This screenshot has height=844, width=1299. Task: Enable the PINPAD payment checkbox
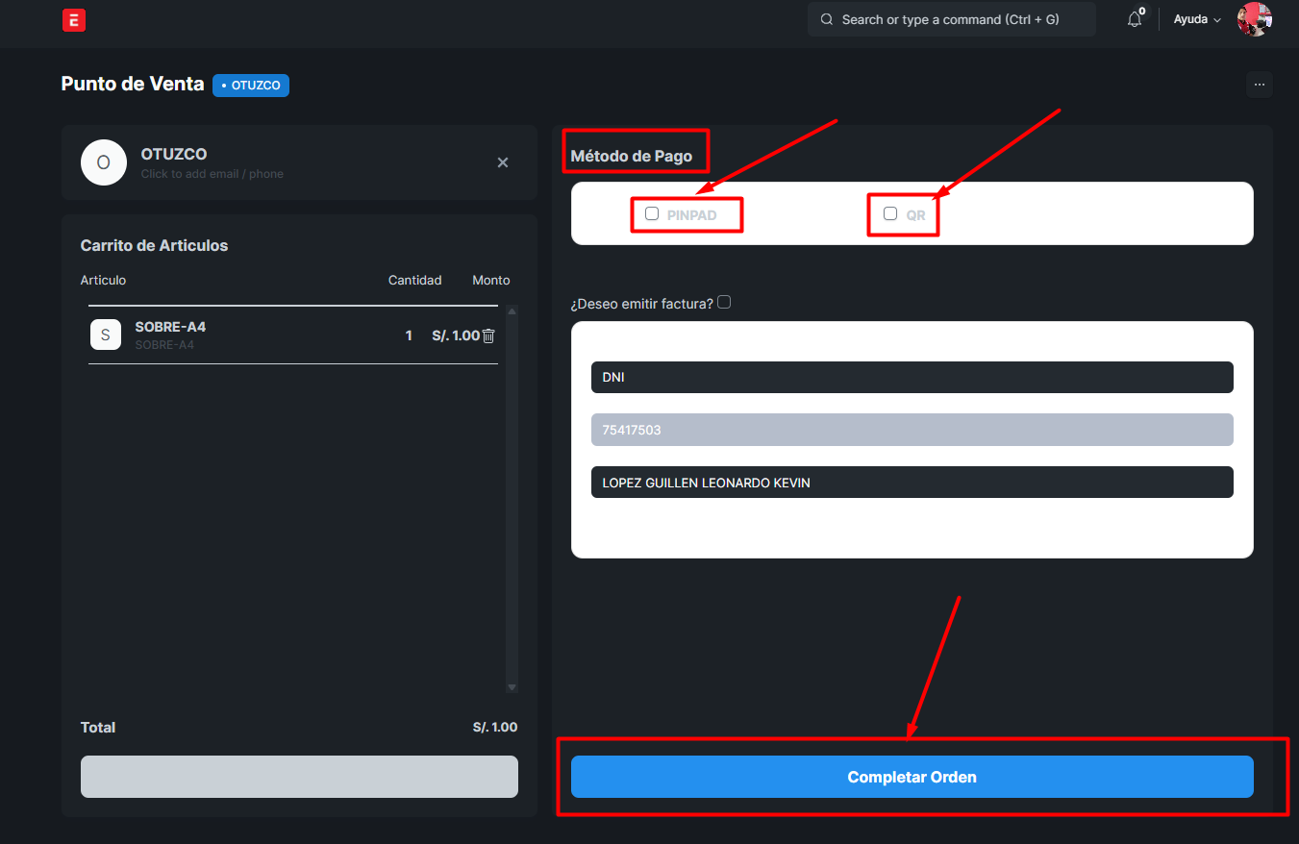click(x=652, y=213)
